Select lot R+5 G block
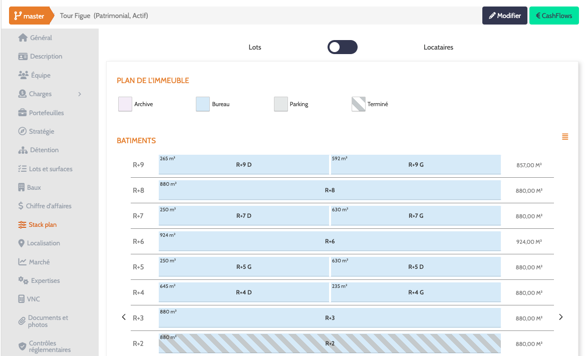The height and width of the screenshot is (356, 585). [243, 267]
